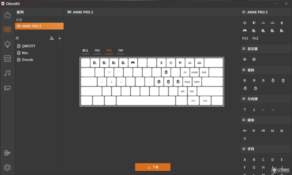Viewport: 292px width, 175px height.
Task: Click the INS key on keyboard layout
Action: [182, 91]
